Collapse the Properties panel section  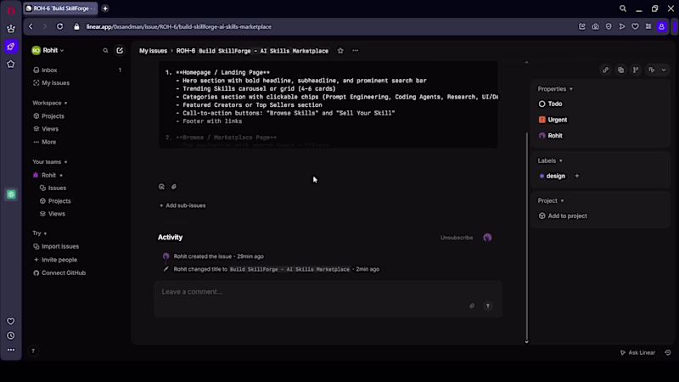(x=555, y=89)
